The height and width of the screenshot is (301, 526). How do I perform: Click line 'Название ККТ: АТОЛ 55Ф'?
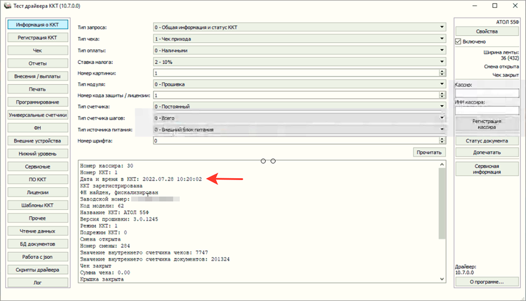tap(114, 213)
